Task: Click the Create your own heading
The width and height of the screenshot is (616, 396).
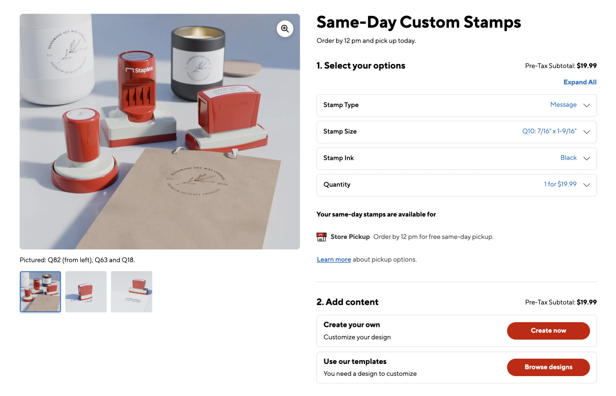Action: coord(352,325)
